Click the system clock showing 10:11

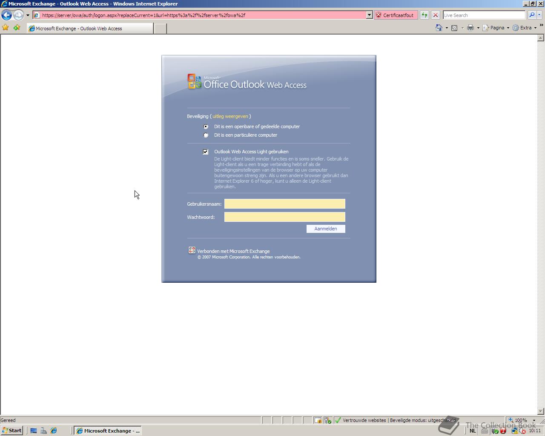coord(535,431)
